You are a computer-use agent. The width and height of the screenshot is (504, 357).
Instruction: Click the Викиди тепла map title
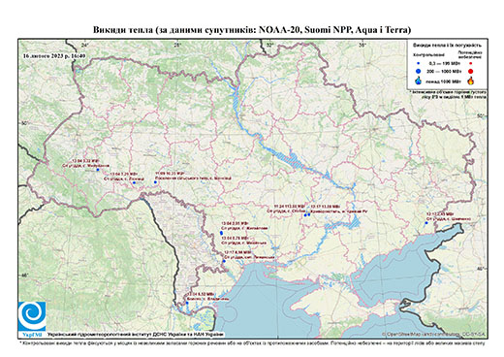point(252,30)
